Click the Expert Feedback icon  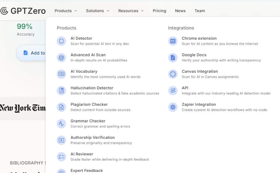point(61,171)
